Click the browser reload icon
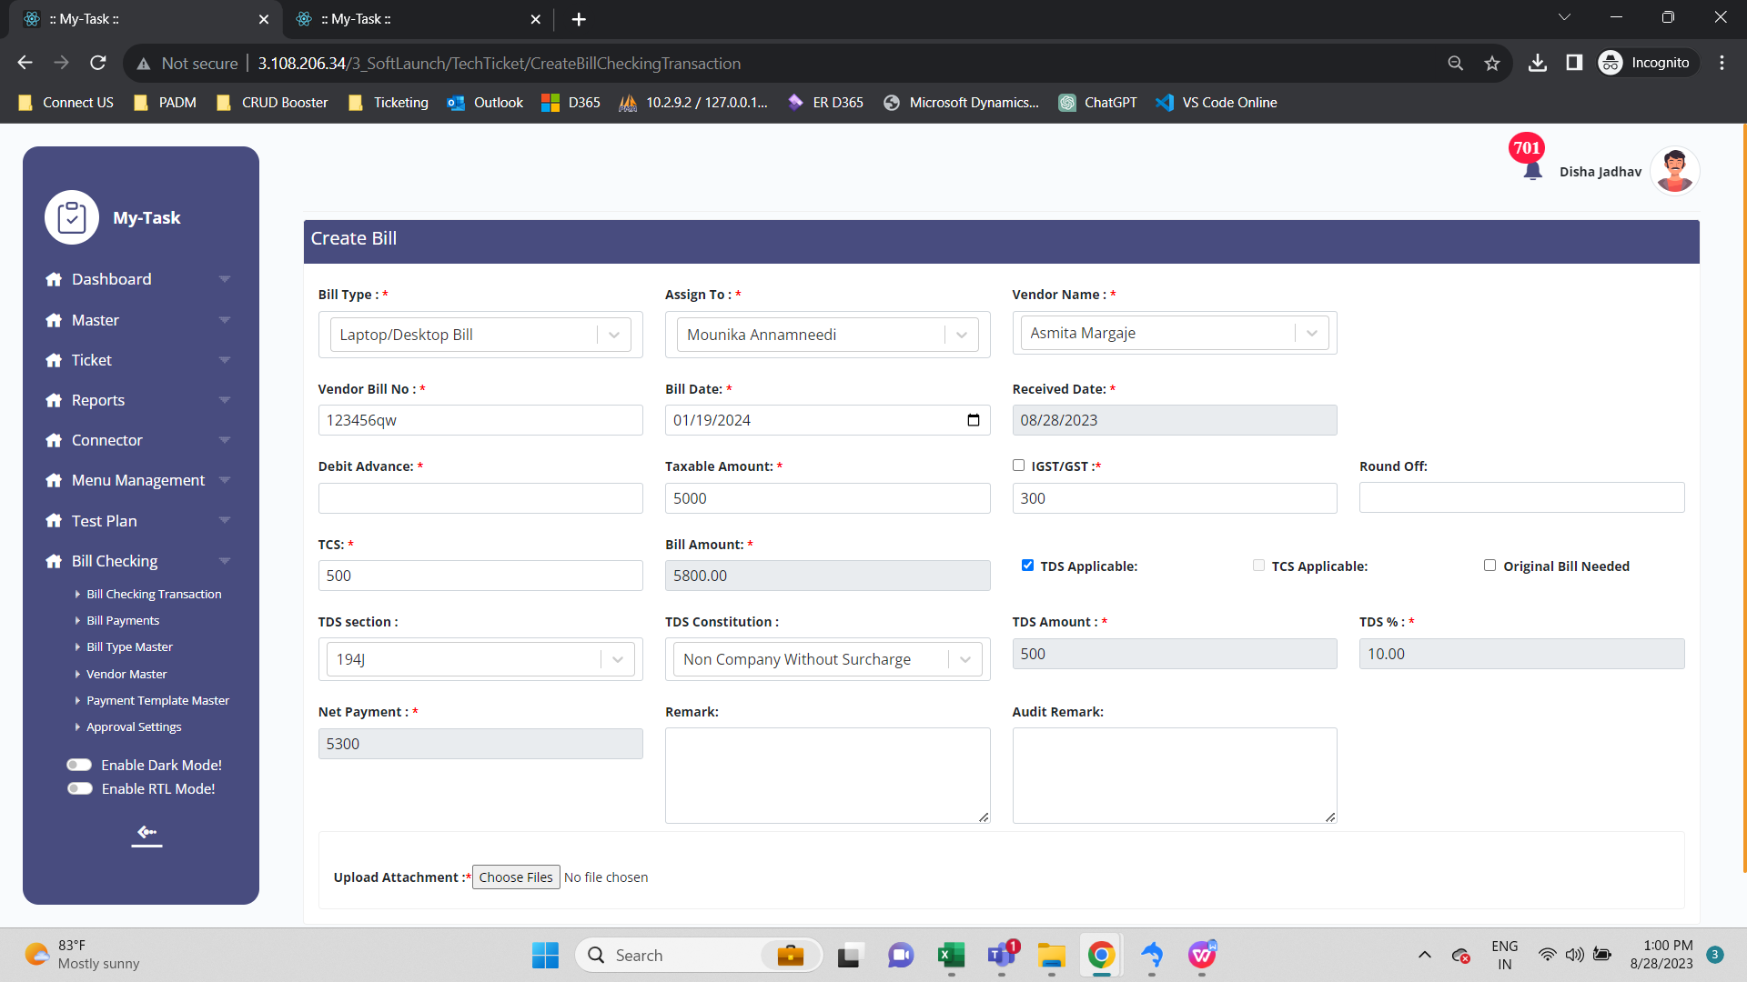 click(98, 63)
